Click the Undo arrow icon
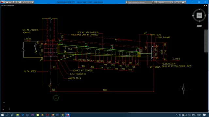The image size is (209, 117). (x=23, y=2)
